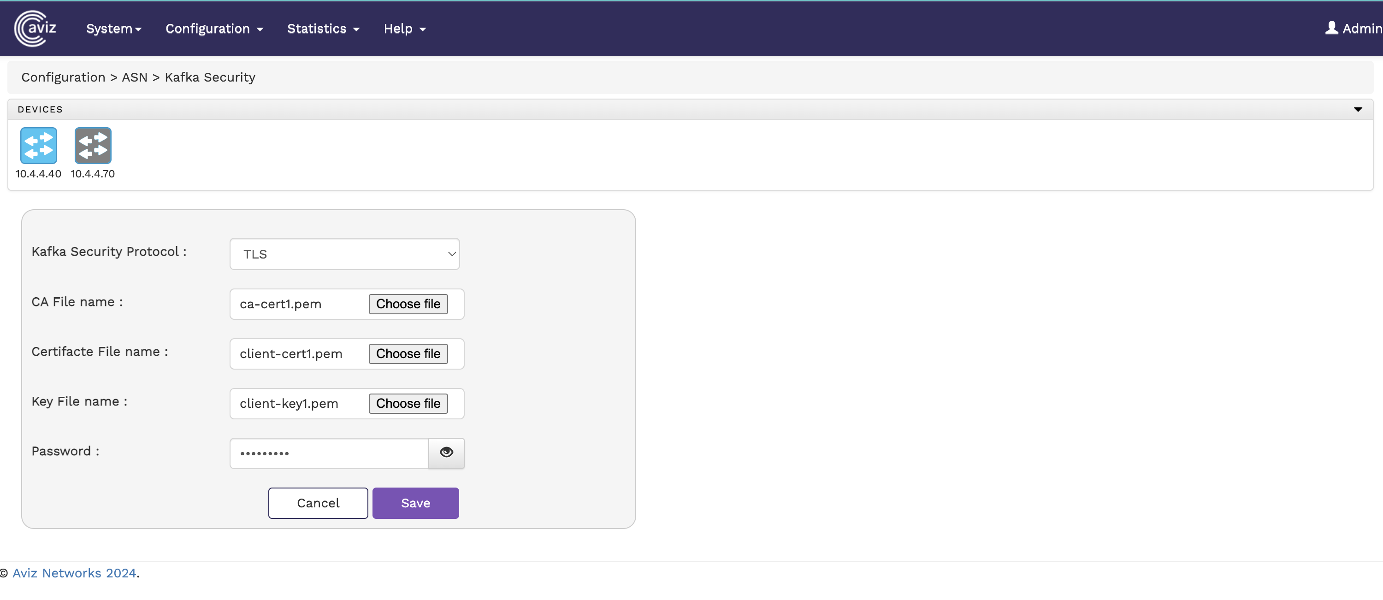Open the Help menu

coord(404,29)
